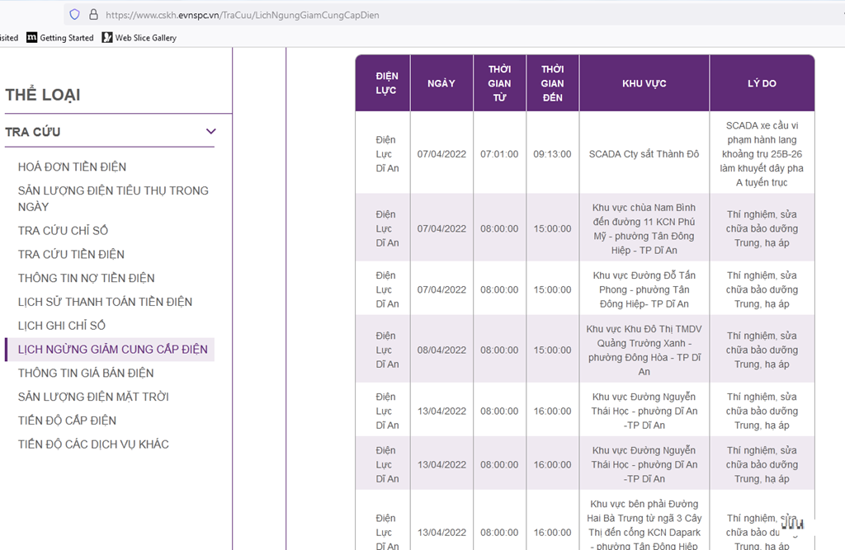Click the SCADA Cty sắt Thành Đô cell
Image resolution: width=845 pixels, height=550 pixels.
[644, 154]
